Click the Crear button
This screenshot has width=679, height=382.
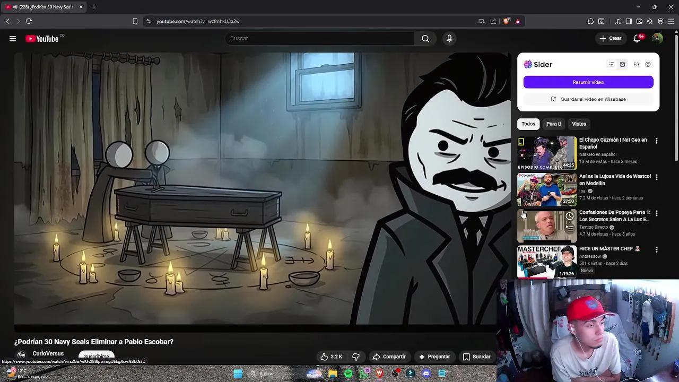611,38
